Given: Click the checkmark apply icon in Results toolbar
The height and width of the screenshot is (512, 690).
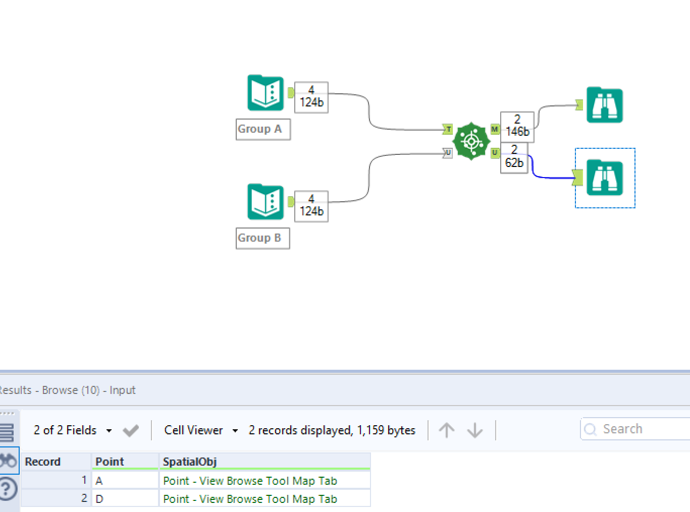Looking at the screenshot, I should tap(131, 431).
